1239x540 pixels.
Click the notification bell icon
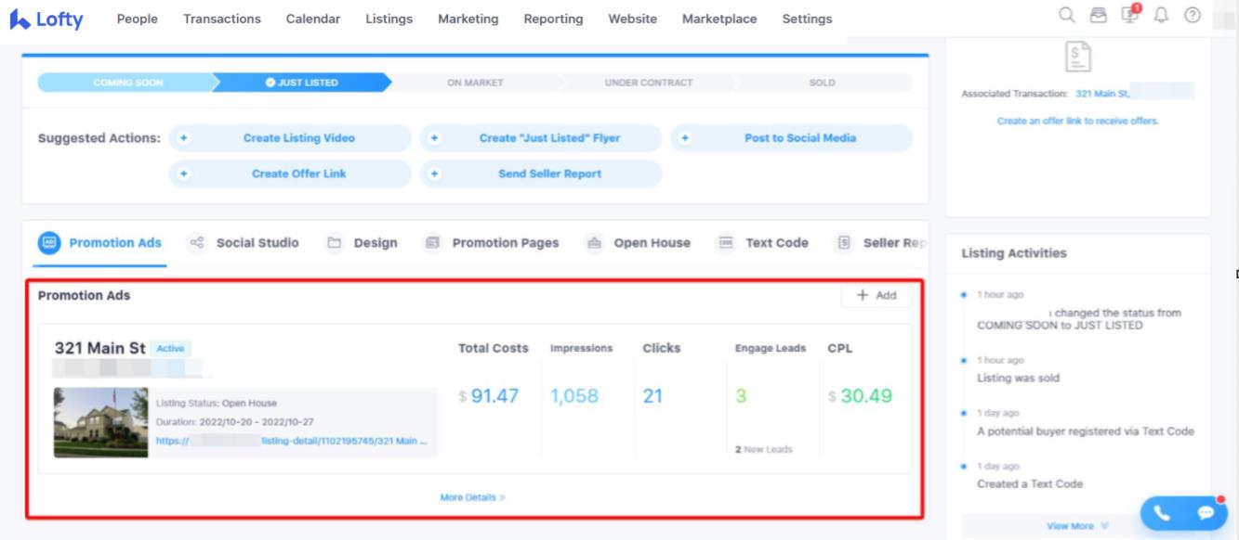pos(1160,16)
